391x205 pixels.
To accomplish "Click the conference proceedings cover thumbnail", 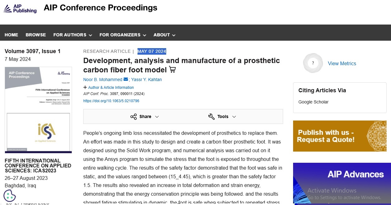I will pyautogui.click(x=38, y=110).
